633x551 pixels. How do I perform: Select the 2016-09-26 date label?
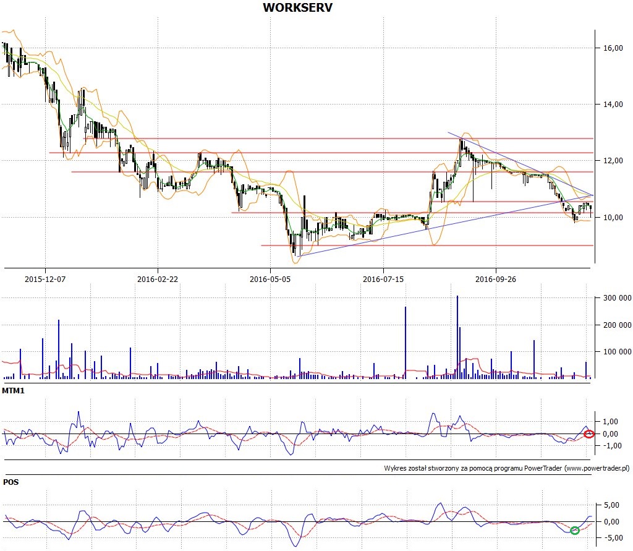click(x=495, y=279)
